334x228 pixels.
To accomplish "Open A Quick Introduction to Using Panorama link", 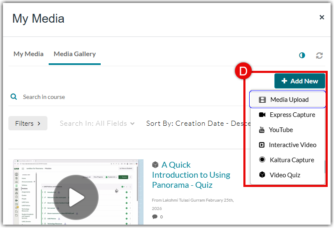I will tap(191, 175).
